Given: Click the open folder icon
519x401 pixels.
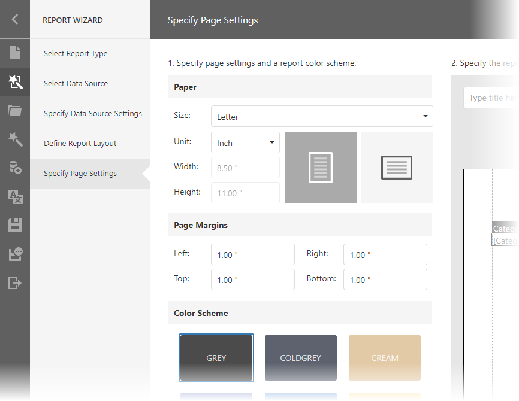Looking at the screenshot, I should [x=15, y=110].
